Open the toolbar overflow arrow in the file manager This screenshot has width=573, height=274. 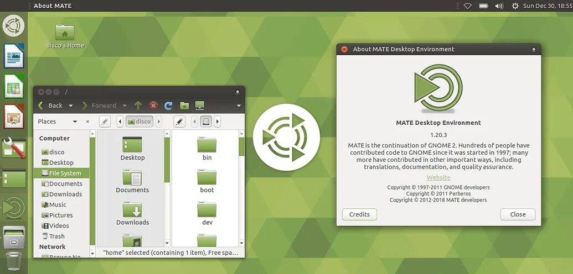click(239, 106)
